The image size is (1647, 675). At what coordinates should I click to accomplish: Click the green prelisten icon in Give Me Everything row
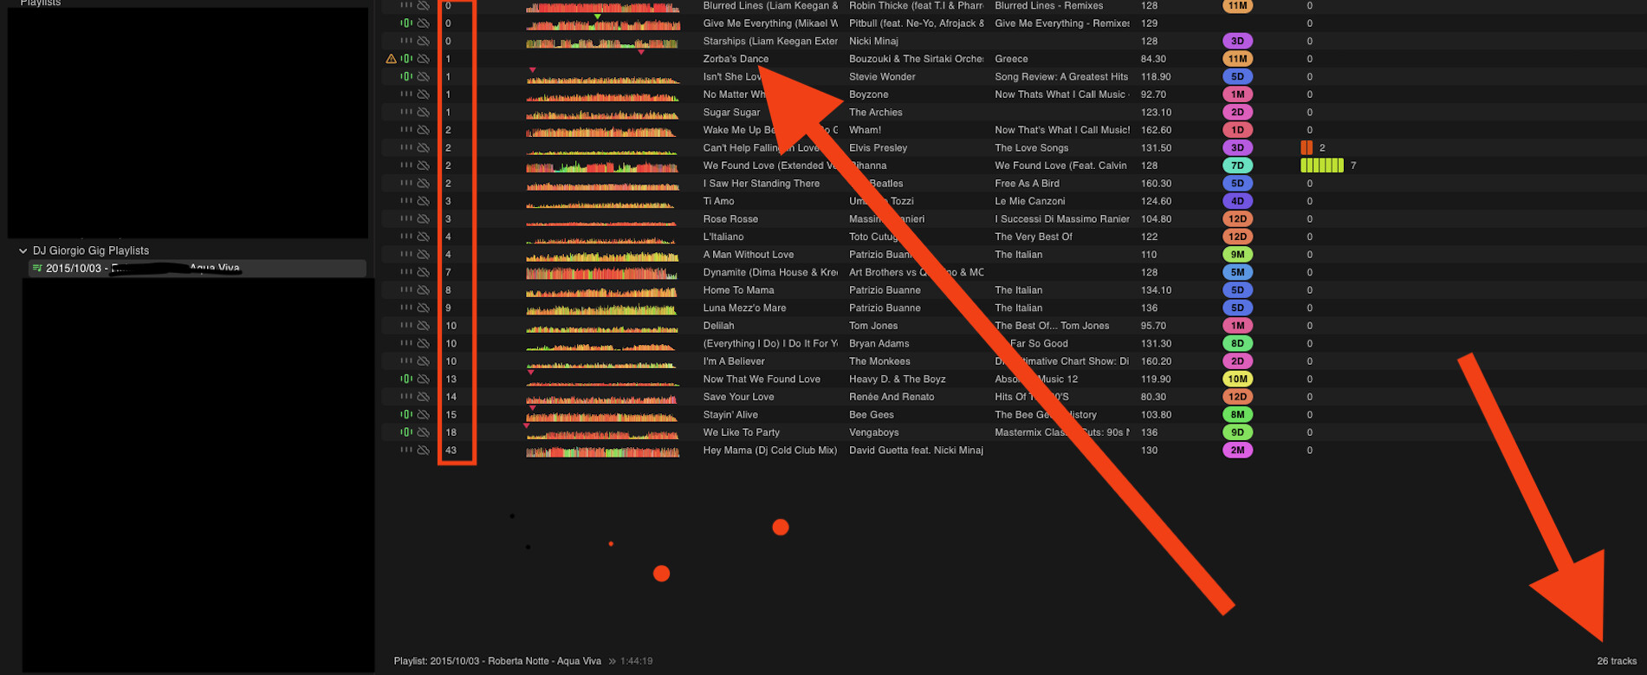pos(406,23)
